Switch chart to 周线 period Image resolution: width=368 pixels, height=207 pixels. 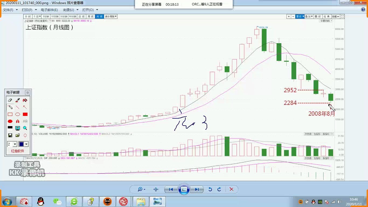(91, 16)
